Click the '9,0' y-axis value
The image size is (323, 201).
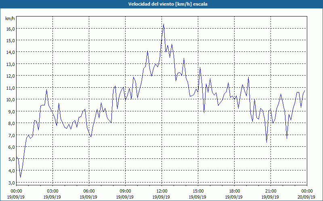[12, 112]
